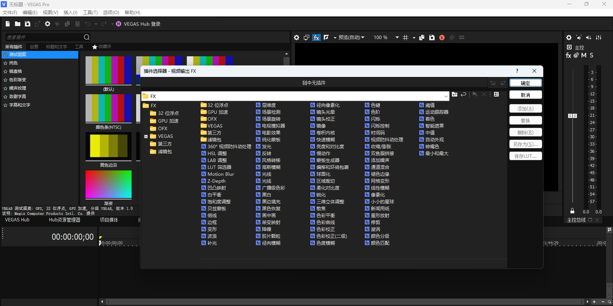Image resolution: width=613 pixels, height=306 pixels.
Task: Save preview snapshot to file icon
Action: 432,38
